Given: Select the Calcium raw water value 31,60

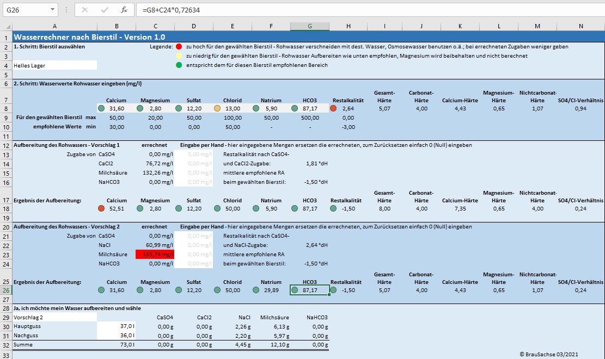Looking at the screenshot, I should 117,109.
